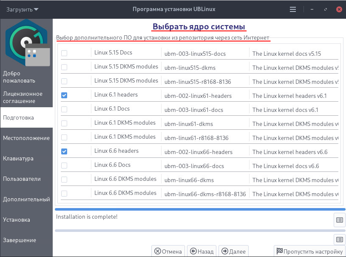Click 'The Linux kernel headers v6.6' description
The width and height of the screenshot is (346, 257).
[290, 152]
